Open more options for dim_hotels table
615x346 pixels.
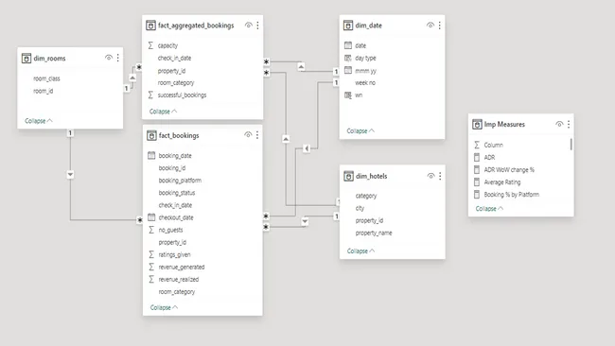point(440,177)
